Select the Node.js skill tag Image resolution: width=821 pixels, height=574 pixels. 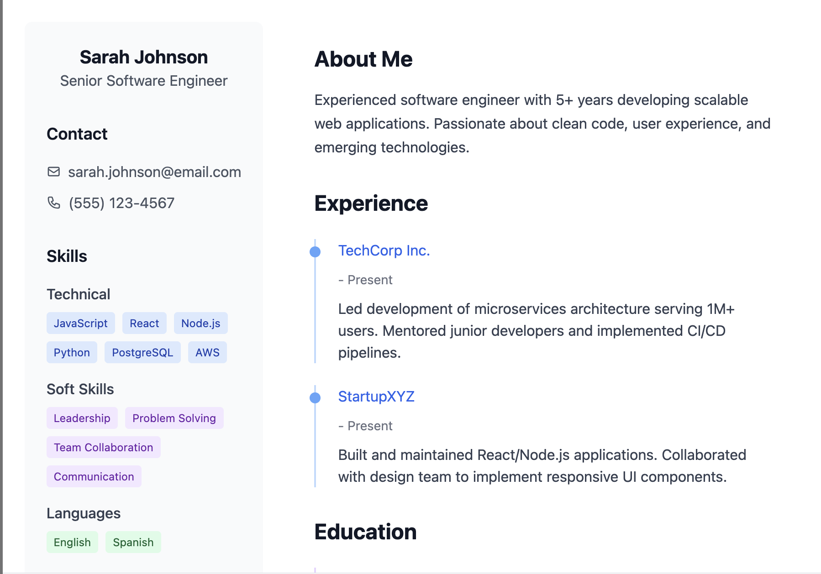(x=201, y=323)
